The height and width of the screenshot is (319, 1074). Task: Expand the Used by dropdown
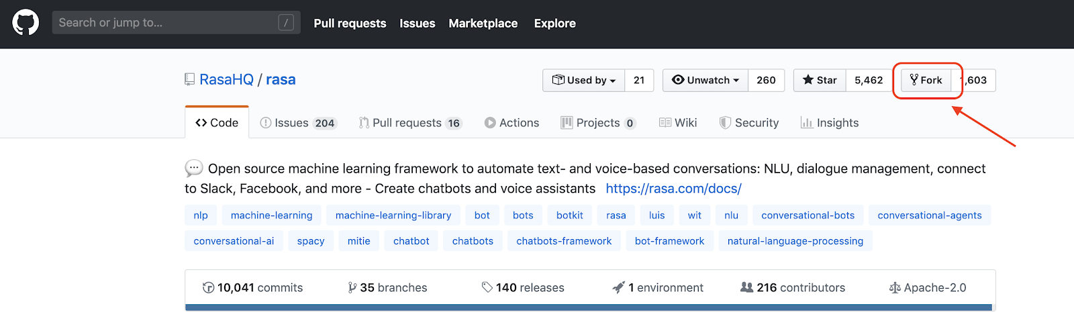pyautogui.click(x=583, y=80)
